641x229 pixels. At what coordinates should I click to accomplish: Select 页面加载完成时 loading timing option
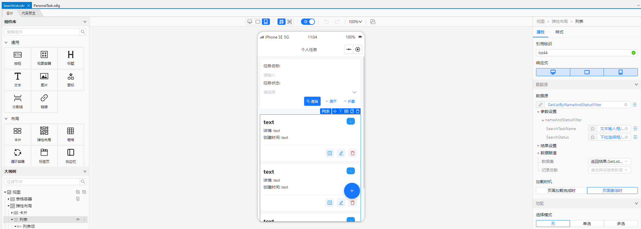pos(561,191)
